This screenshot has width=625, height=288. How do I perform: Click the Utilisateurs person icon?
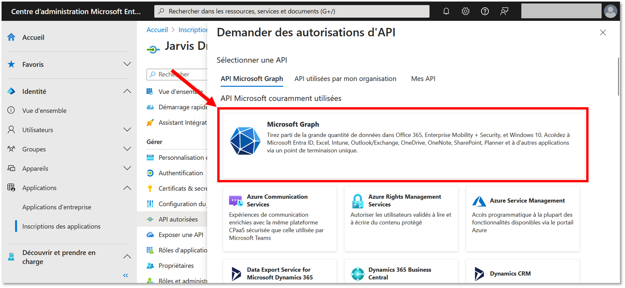[x=11, y=130]
